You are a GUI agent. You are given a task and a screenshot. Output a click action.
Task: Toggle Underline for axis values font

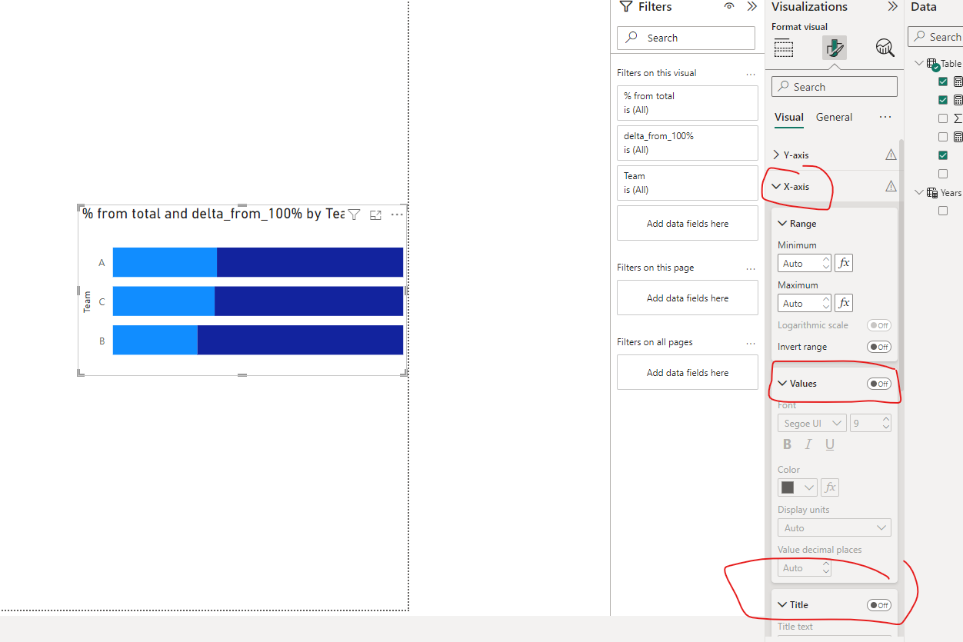[830, 444]
